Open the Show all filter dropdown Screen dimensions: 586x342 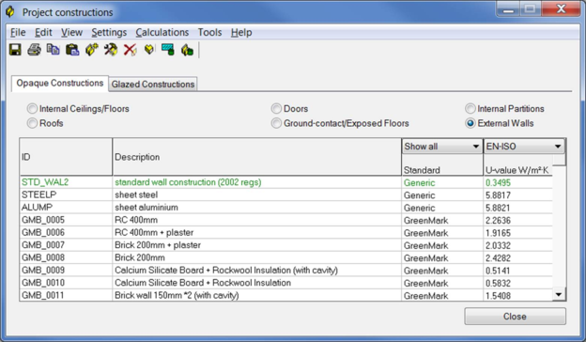click(x=442, y=147)
